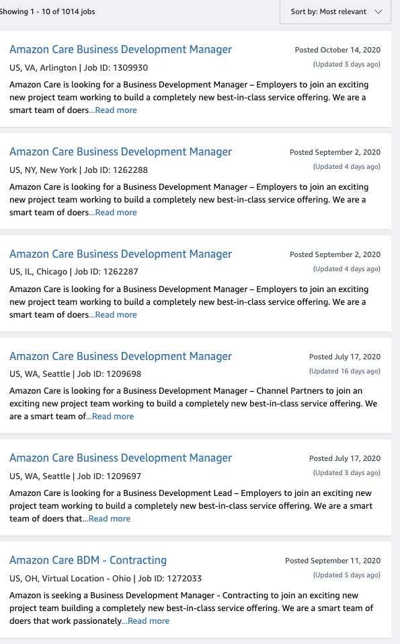Open Chicago Amazon Care Business Development Manager job
This screenshot has width=400, height=644.
120,254
